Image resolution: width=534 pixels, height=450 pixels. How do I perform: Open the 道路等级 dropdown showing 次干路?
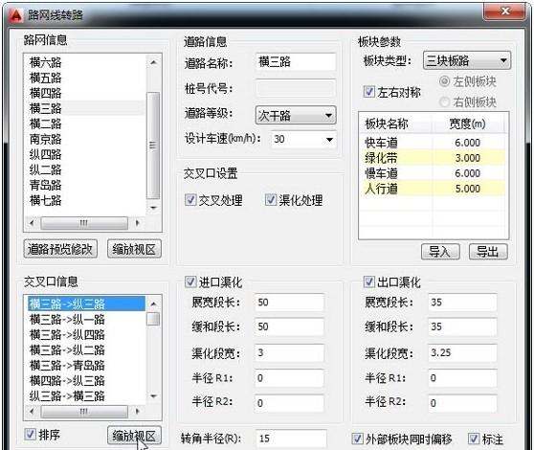pyautogui.click(x=296, y=115)
